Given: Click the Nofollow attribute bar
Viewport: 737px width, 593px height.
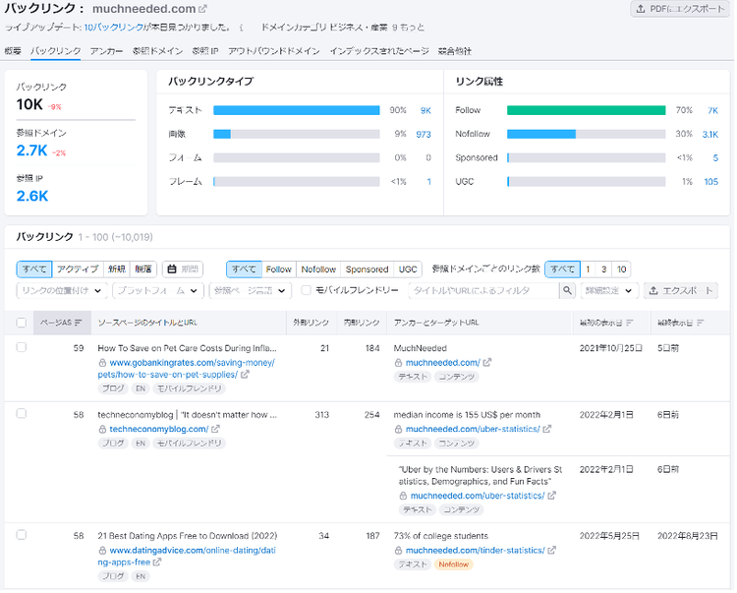Looking at the screenshot, I should pyautogui.click(x=586, y=135).
